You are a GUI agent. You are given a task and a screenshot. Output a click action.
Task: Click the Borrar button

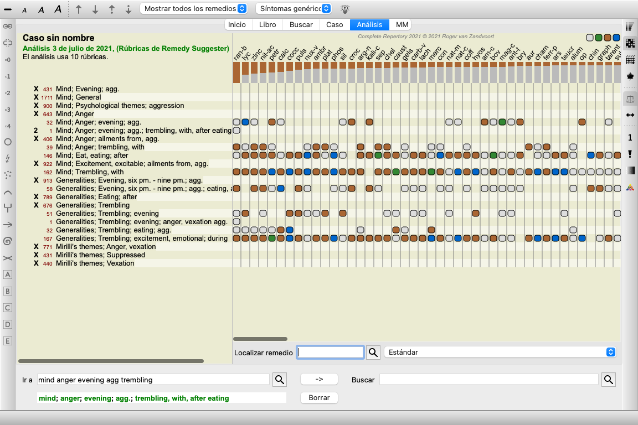pyautogui.click(x=319, y=398)
